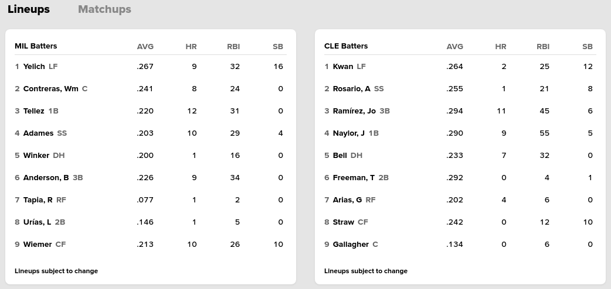This screenshot has width=611, height=289.
Task: Open Yelich player link
Action: click(x=34, y=67)
